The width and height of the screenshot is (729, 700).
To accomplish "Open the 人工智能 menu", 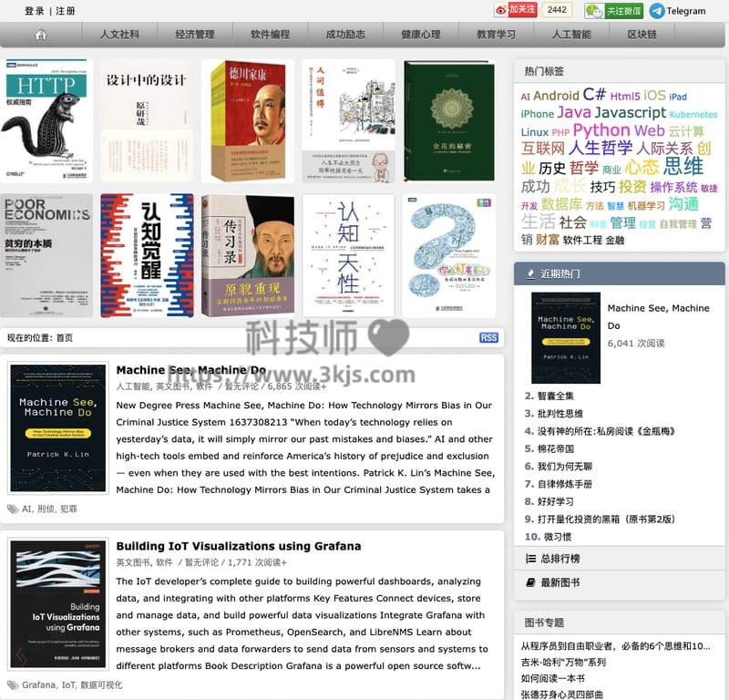I will pyautogui.click(x=571, y=35).
